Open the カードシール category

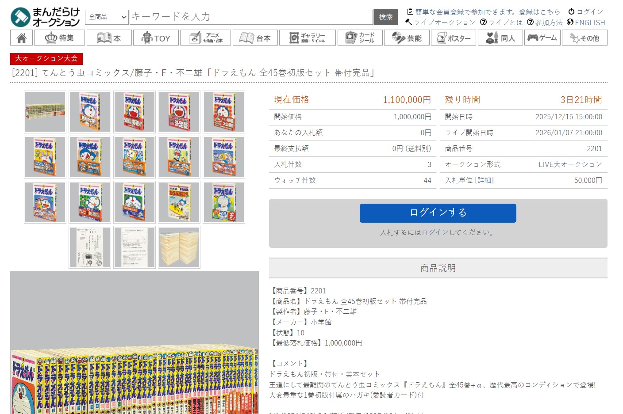coord(360,38)
